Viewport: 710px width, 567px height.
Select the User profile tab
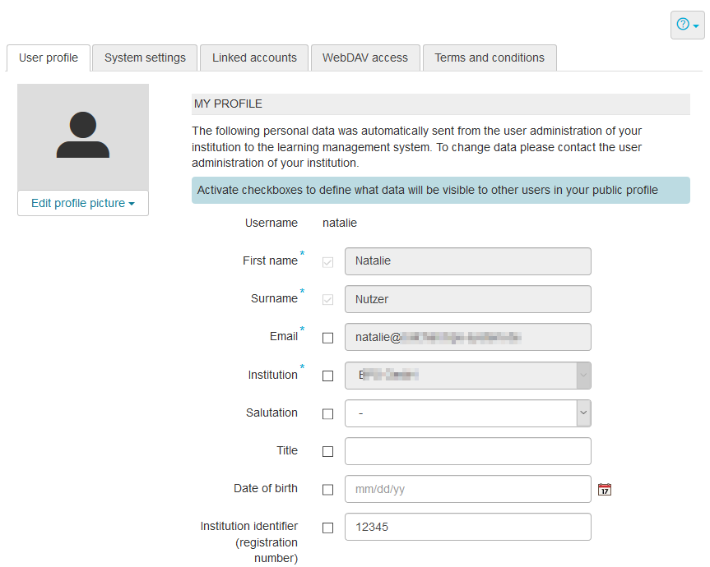click(49, 58)
